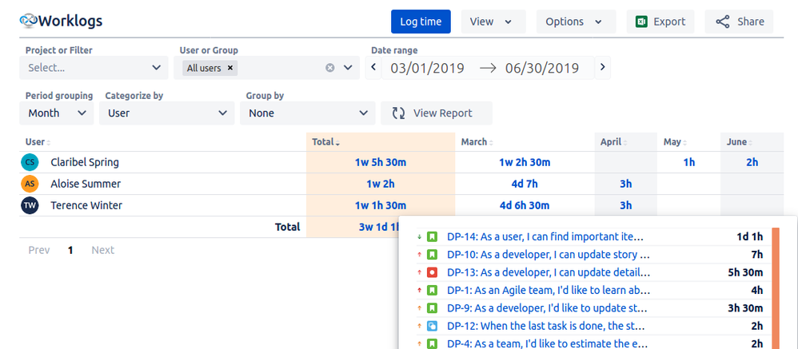Clear the User or Group field
This screenshot has height=349, width=798.
pyautogui.click(x=329, y=68)
